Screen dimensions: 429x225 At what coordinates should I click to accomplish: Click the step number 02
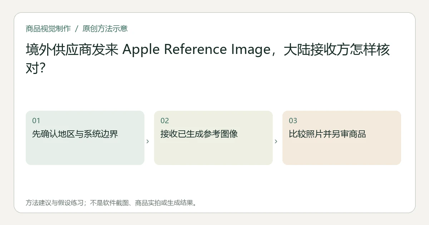[x=164, y=121]
